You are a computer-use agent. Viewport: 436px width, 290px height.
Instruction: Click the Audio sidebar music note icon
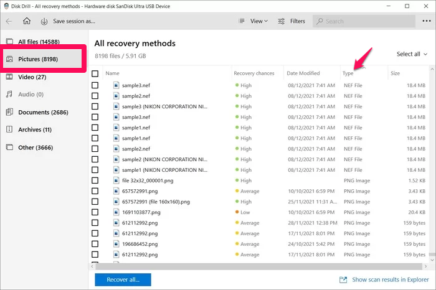tap(9, 94)
